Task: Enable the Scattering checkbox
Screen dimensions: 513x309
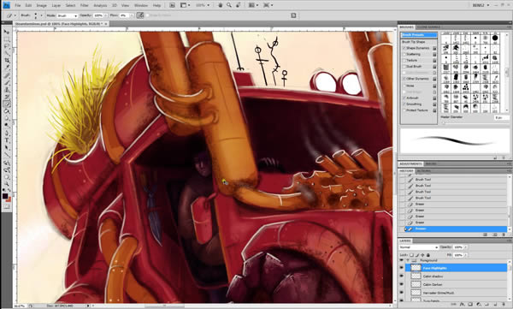Action: pos(404,55)
